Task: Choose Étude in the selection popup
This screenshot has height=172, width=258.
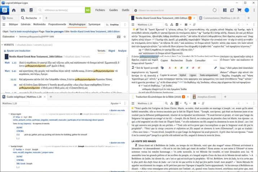Action: (x=189, y=60)
